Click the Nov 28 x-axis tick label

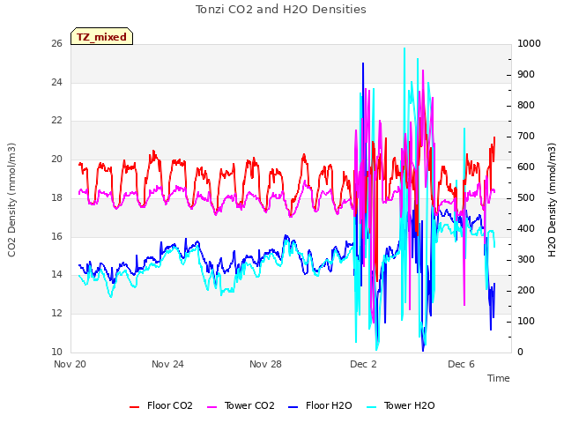click(265, 364)
